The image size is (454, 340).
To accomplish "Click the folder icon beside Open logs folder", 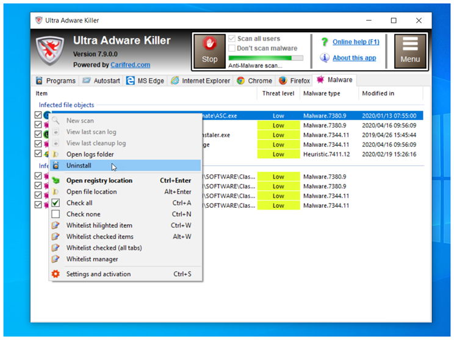I will (56, 154).
